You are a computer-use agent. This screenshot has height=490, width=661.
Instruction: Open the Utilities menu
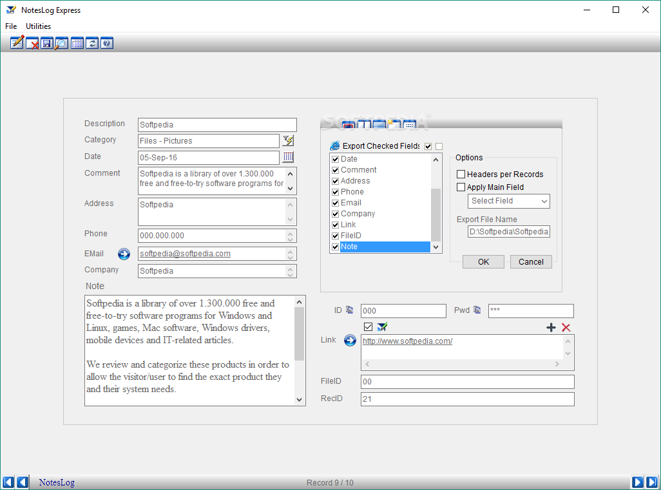39,26
